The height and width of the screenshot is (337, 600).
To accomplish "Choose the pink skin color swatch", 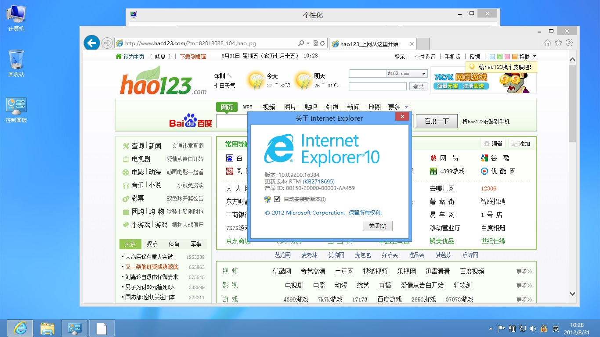I will (x=507, y=57).
